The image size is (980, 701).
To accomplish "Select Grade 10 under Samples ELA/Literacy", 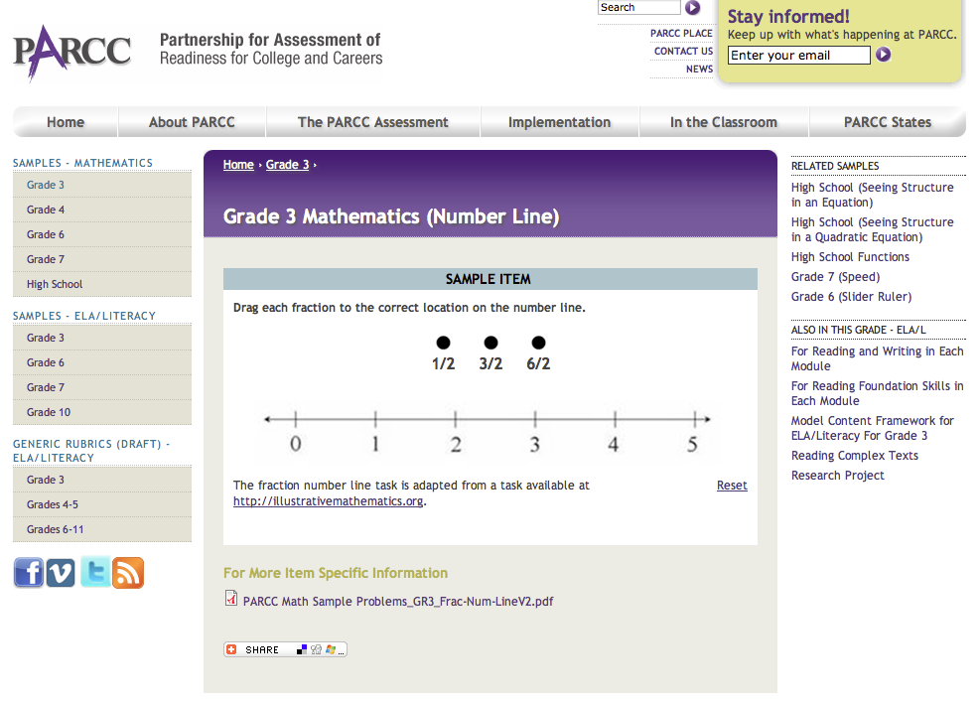I will pos(102,412).
